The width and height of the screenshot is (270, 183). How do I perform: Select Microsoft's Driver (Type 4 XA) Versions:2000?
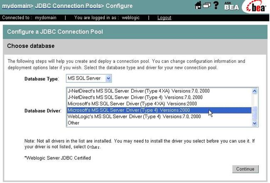point(159,104)
